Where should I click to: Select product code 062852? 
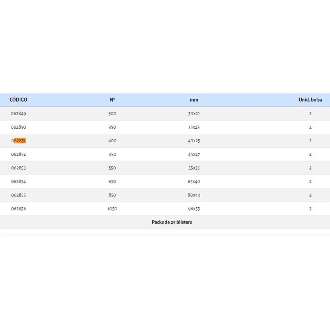tap(18, 154)
